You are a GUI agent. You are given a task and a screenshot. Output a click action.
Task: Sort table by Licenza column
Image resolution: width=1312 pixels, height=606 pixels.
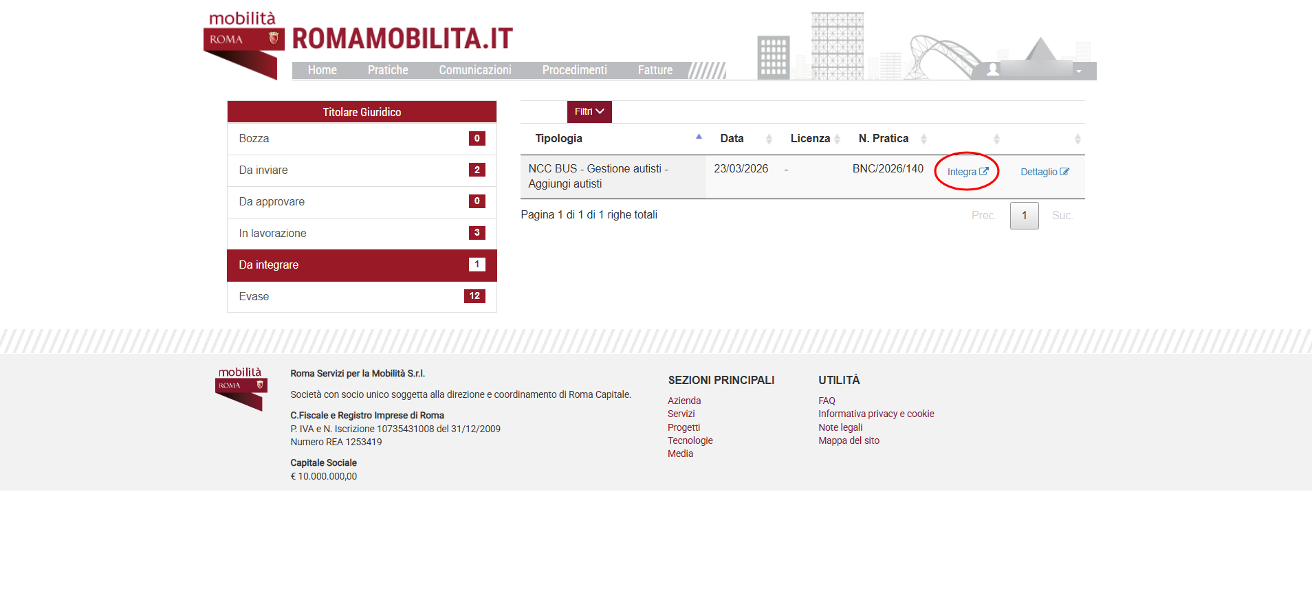tap(811, 138)
